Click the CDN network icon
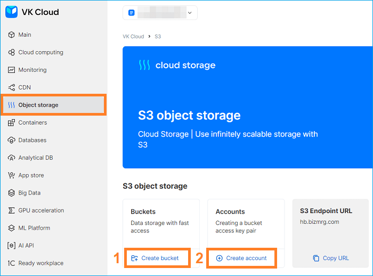The image size is (373, 276). pos(11,87)
